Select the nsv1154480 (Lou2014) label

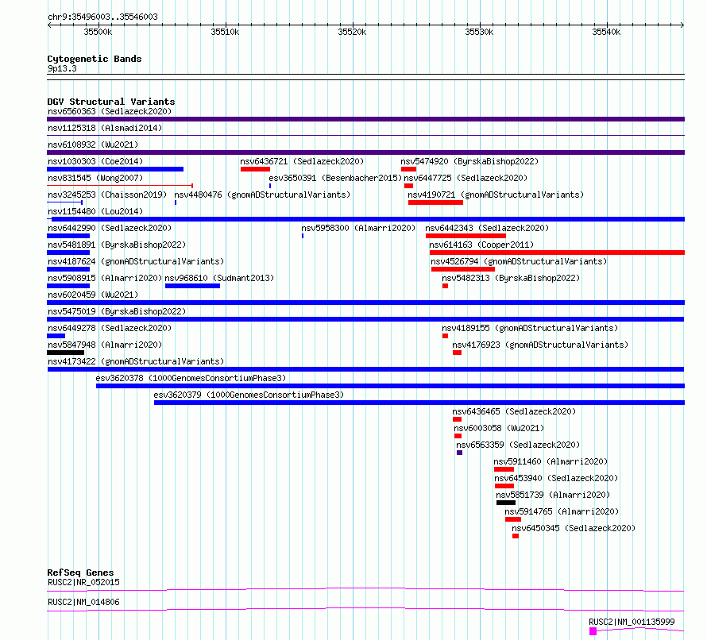point(95,211)
